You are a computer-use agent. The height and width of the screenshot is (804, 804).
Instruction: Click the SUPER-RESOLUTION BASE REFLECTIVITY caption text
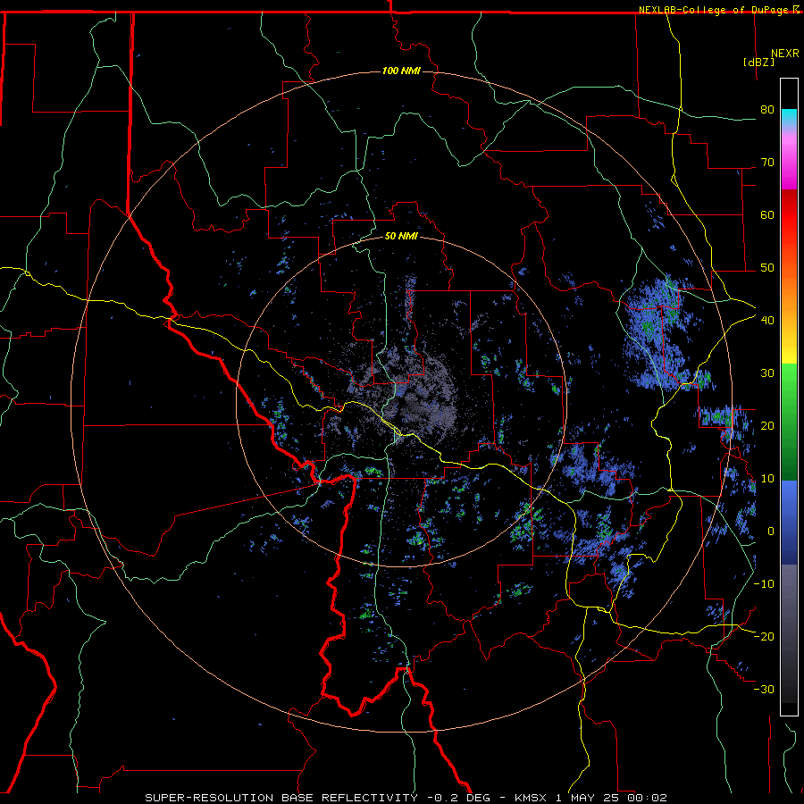pos(281,798)
